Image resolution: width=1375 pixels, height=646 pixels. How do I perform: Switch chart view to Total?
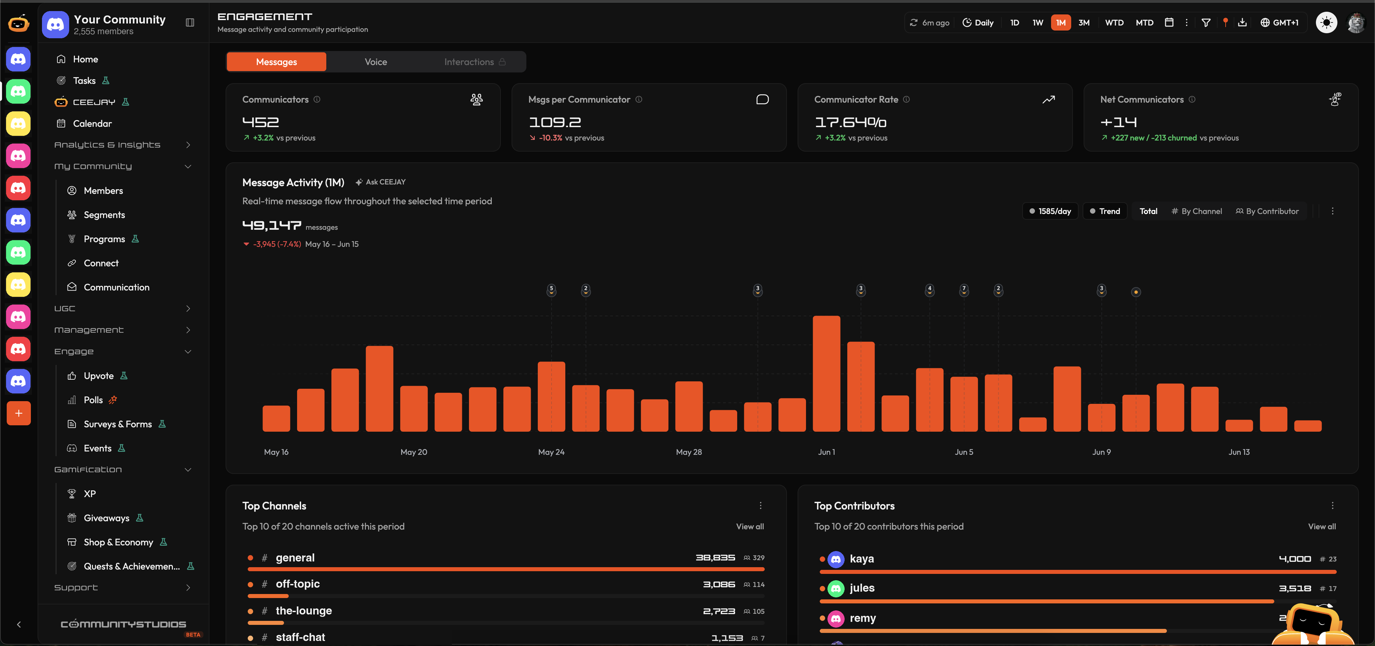[x=1148, y=211]
